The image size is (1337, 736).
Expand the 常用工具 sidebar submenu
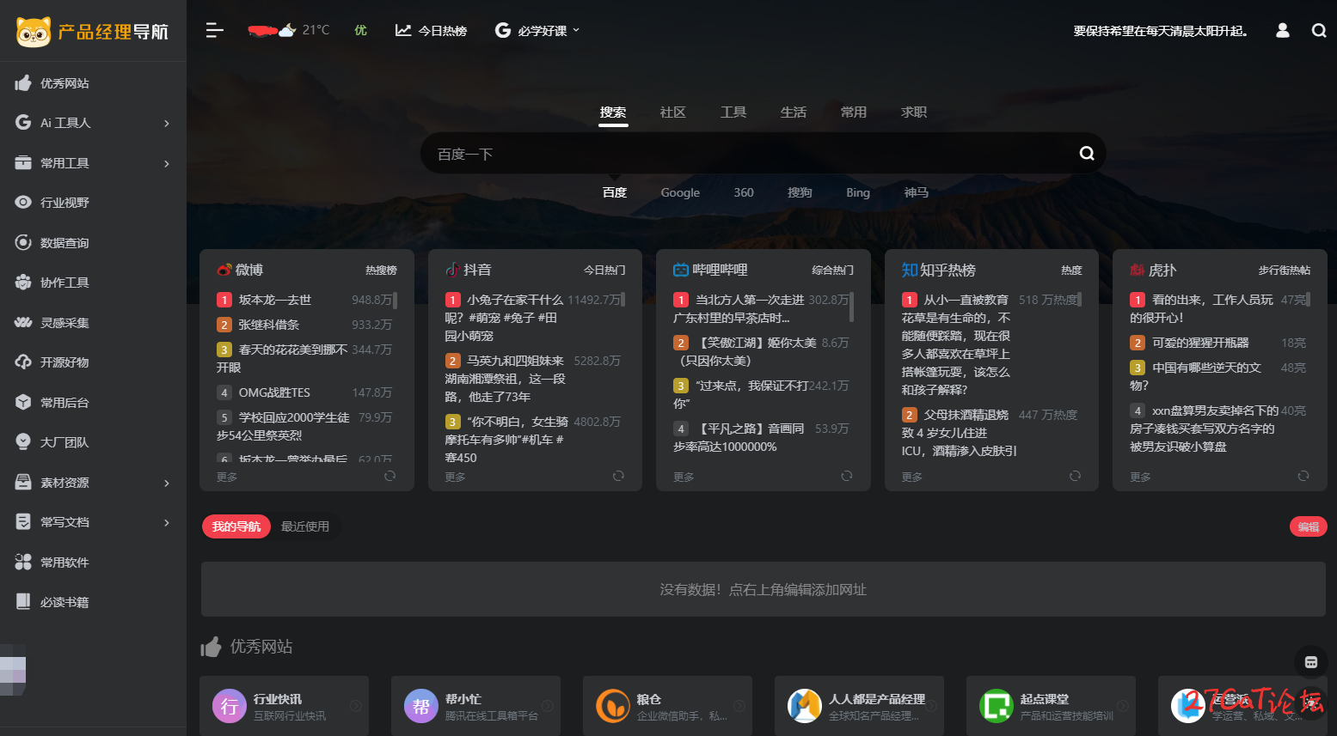(x=167, y=163)
